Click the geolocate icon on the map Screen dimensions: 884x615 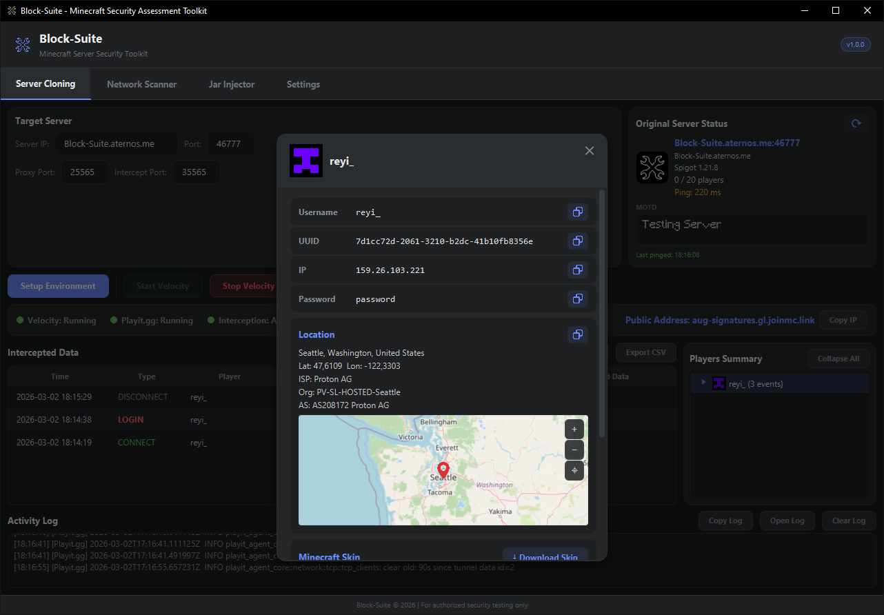(x=574, y=471)
